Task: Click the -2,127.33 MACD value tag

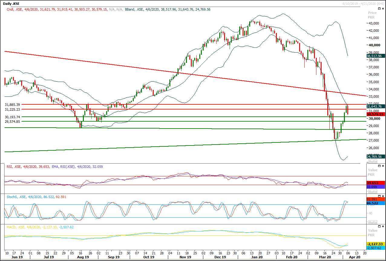Action: tap(376, 244)
